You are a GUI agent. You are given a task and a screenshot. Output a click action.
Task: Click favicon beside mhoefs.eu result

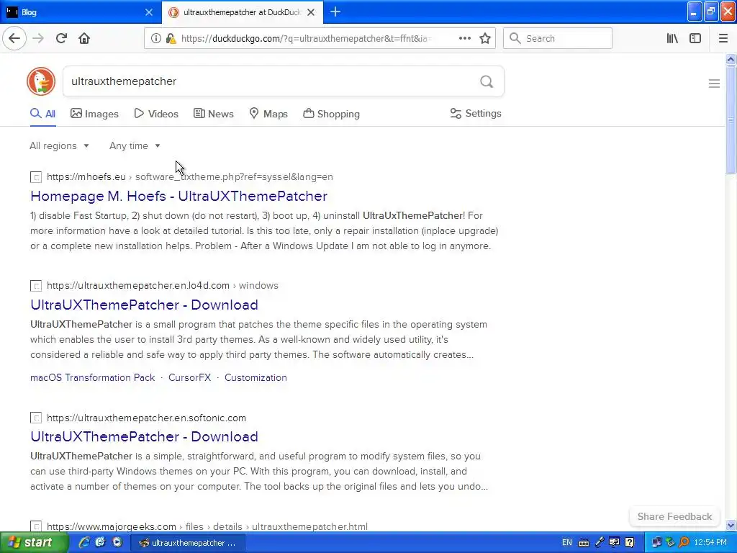pos(36,177)
